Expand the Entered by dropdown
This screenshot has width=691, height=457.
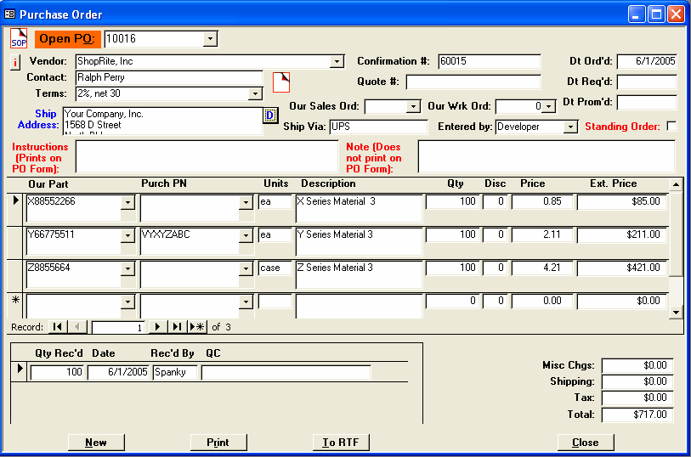570,127
